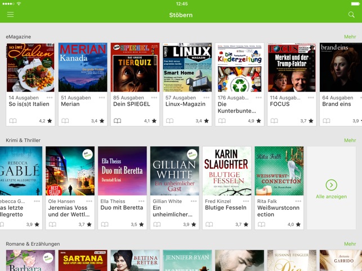Click the Ole Hansen author name
This screenshot has width=362, height=271.
pyautogui.click(x=61, y=201)
